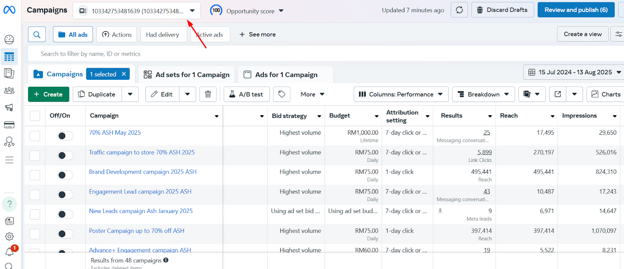This screenshot has width=624, height=269.
Task: Switch to Ad sets for 1 Campaign tab
Action: tap(186, 74)
